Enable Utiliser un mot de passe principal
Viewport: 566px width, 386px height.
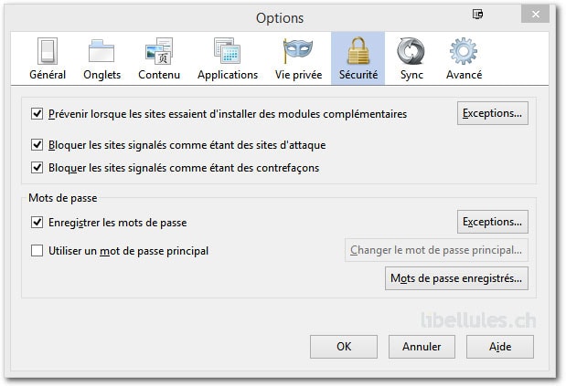[x=37, y=251]
